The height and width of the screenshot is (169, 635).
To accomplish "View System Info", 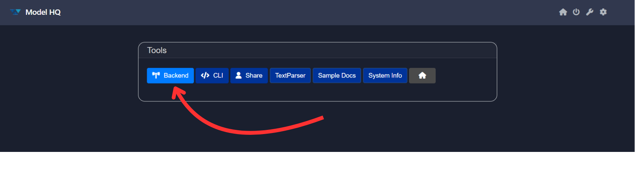I will point(385,76).
